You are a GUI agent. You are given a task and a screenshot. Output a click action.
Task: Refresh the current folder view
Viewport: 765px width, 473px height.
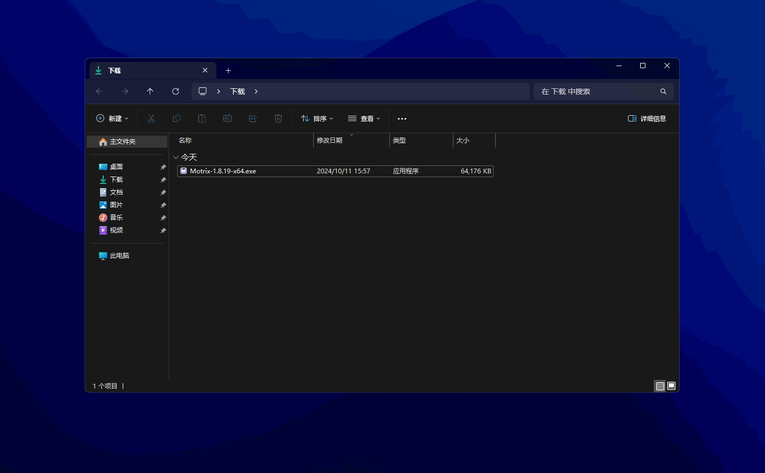click(176, 91)
